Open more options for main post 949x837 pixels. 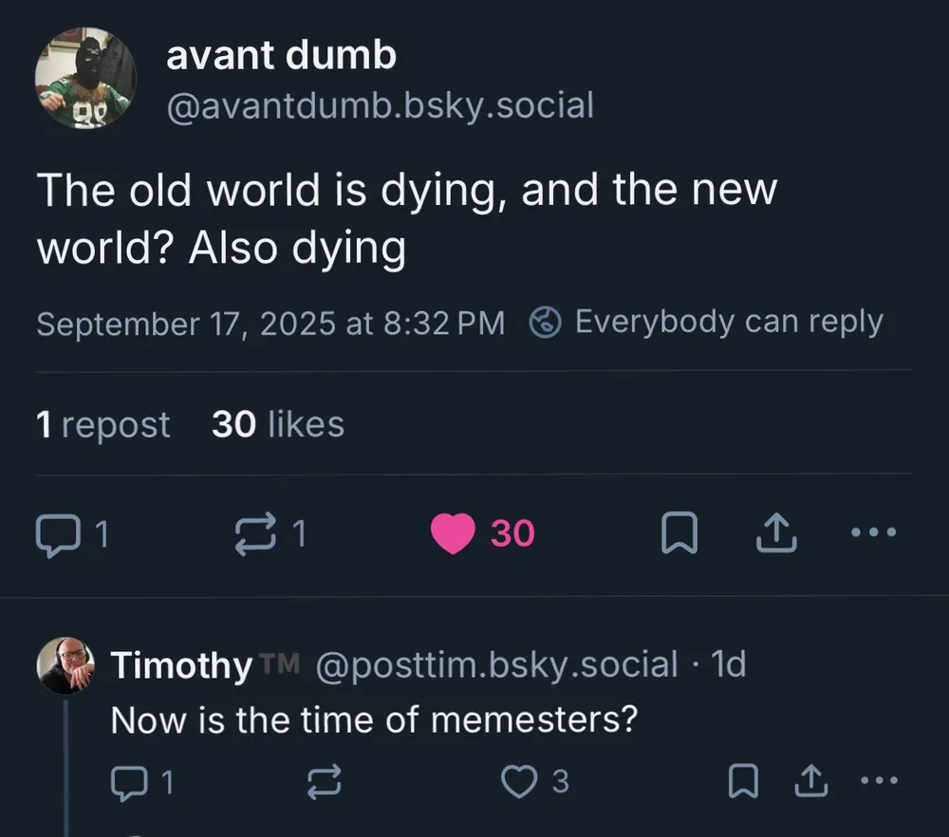(873, 533)
